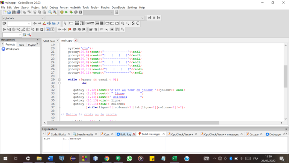
Task: Click the bold S toolbar icon
Action: coord(133,23)
